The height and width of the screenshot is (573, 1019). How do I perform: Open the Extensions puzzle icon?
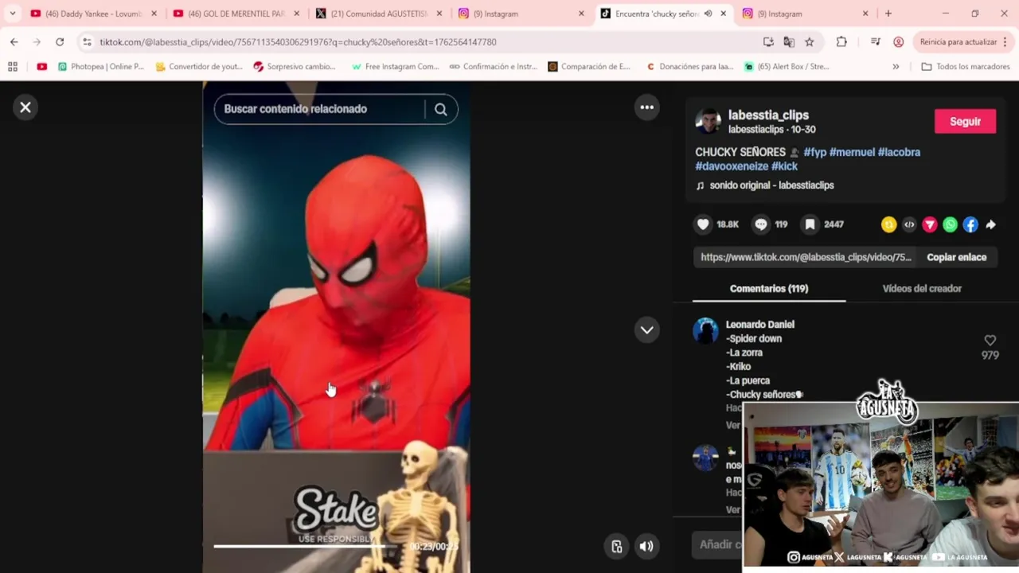[x=841, y=42]
